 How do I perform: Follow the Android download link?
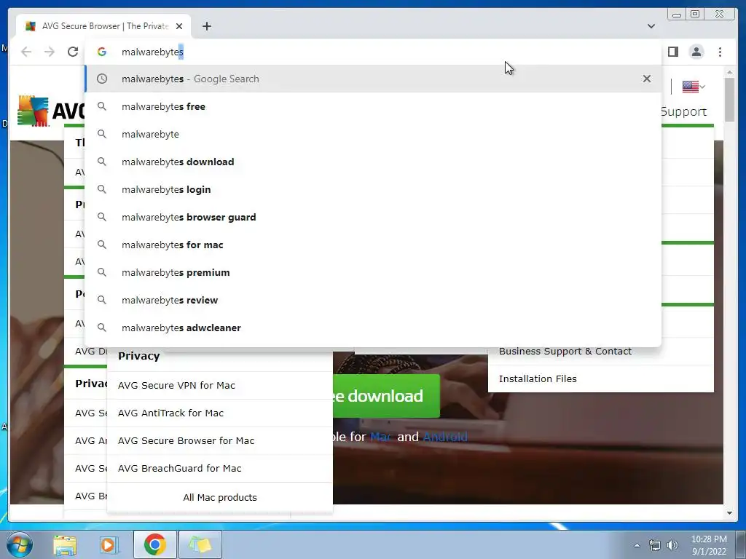pos(445,437)
